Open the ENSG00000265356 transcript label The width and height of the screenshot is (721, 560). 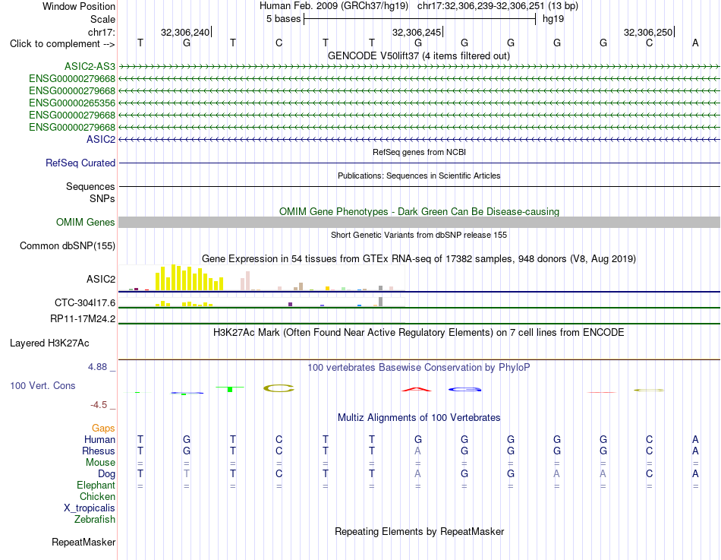[72, 103]
